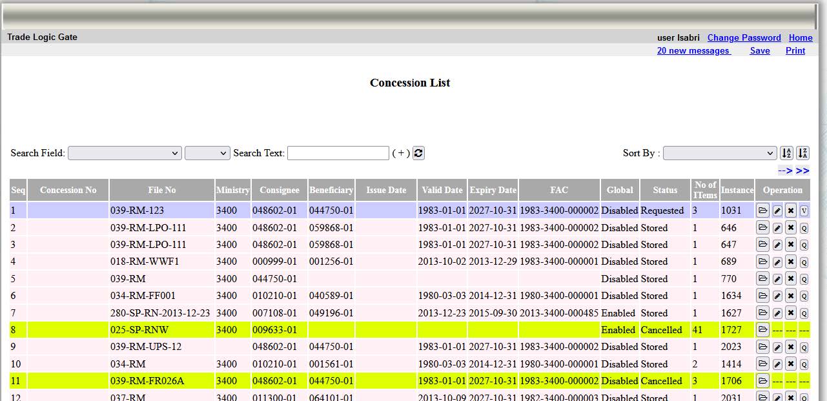The width and height of the screenshot is (827, 401).
Task: Open the Search Field dropdown
Action: [x=125, y=153]
